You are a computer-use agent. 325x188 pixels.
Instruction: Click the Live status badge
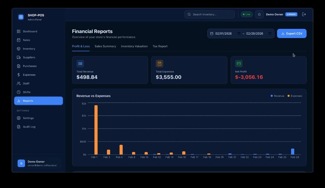247,14
